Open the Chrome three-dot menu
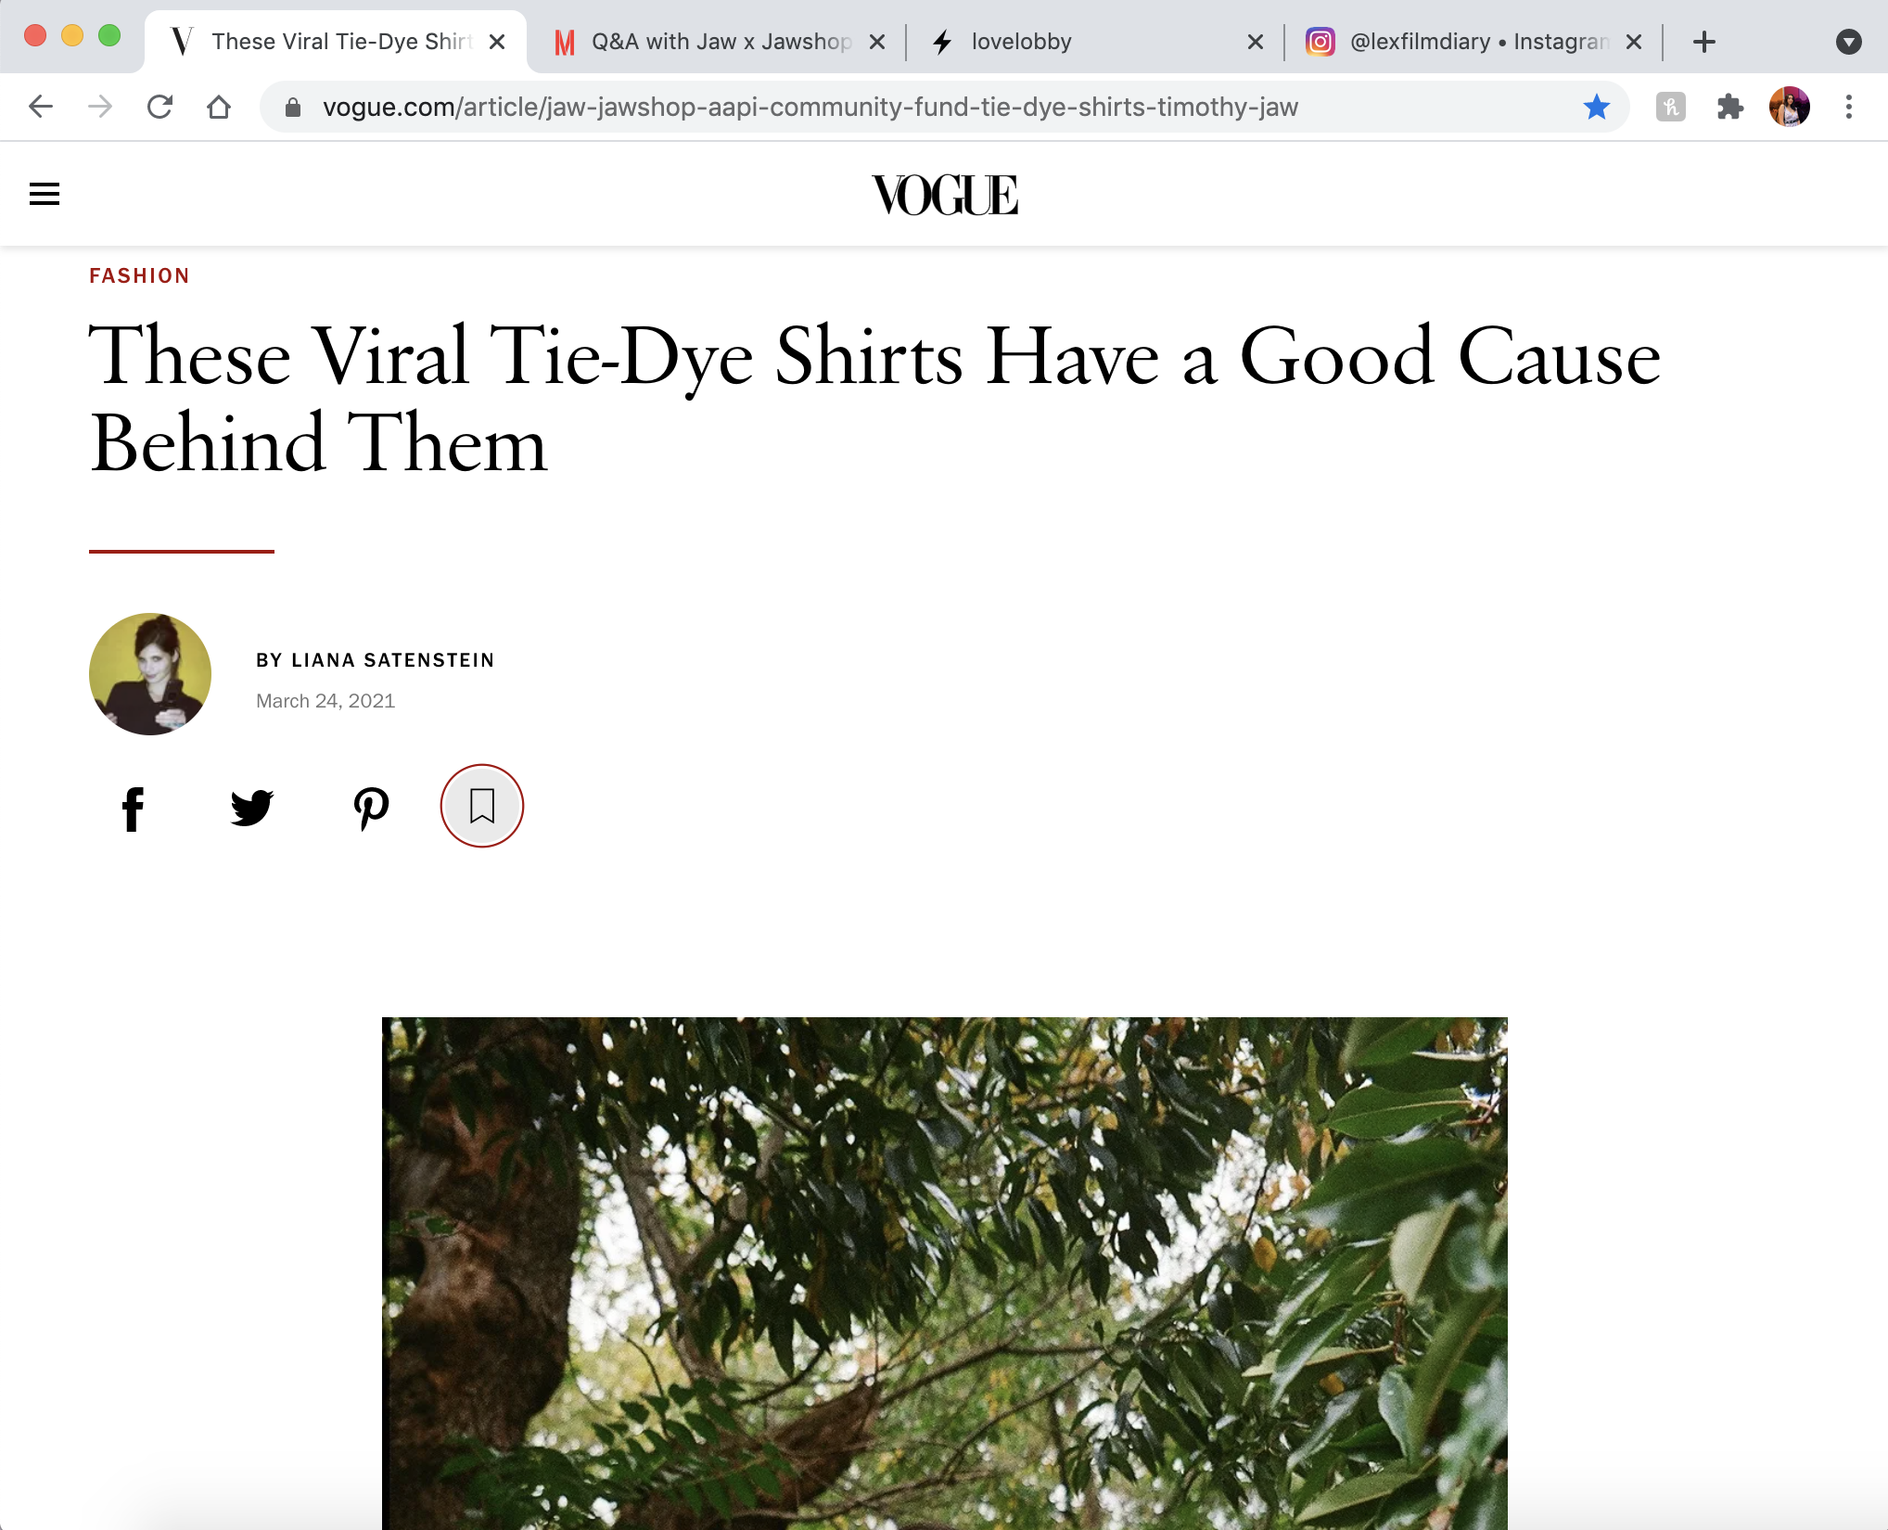The width and height of the screenshot is (1888, 1530). 1848,108
